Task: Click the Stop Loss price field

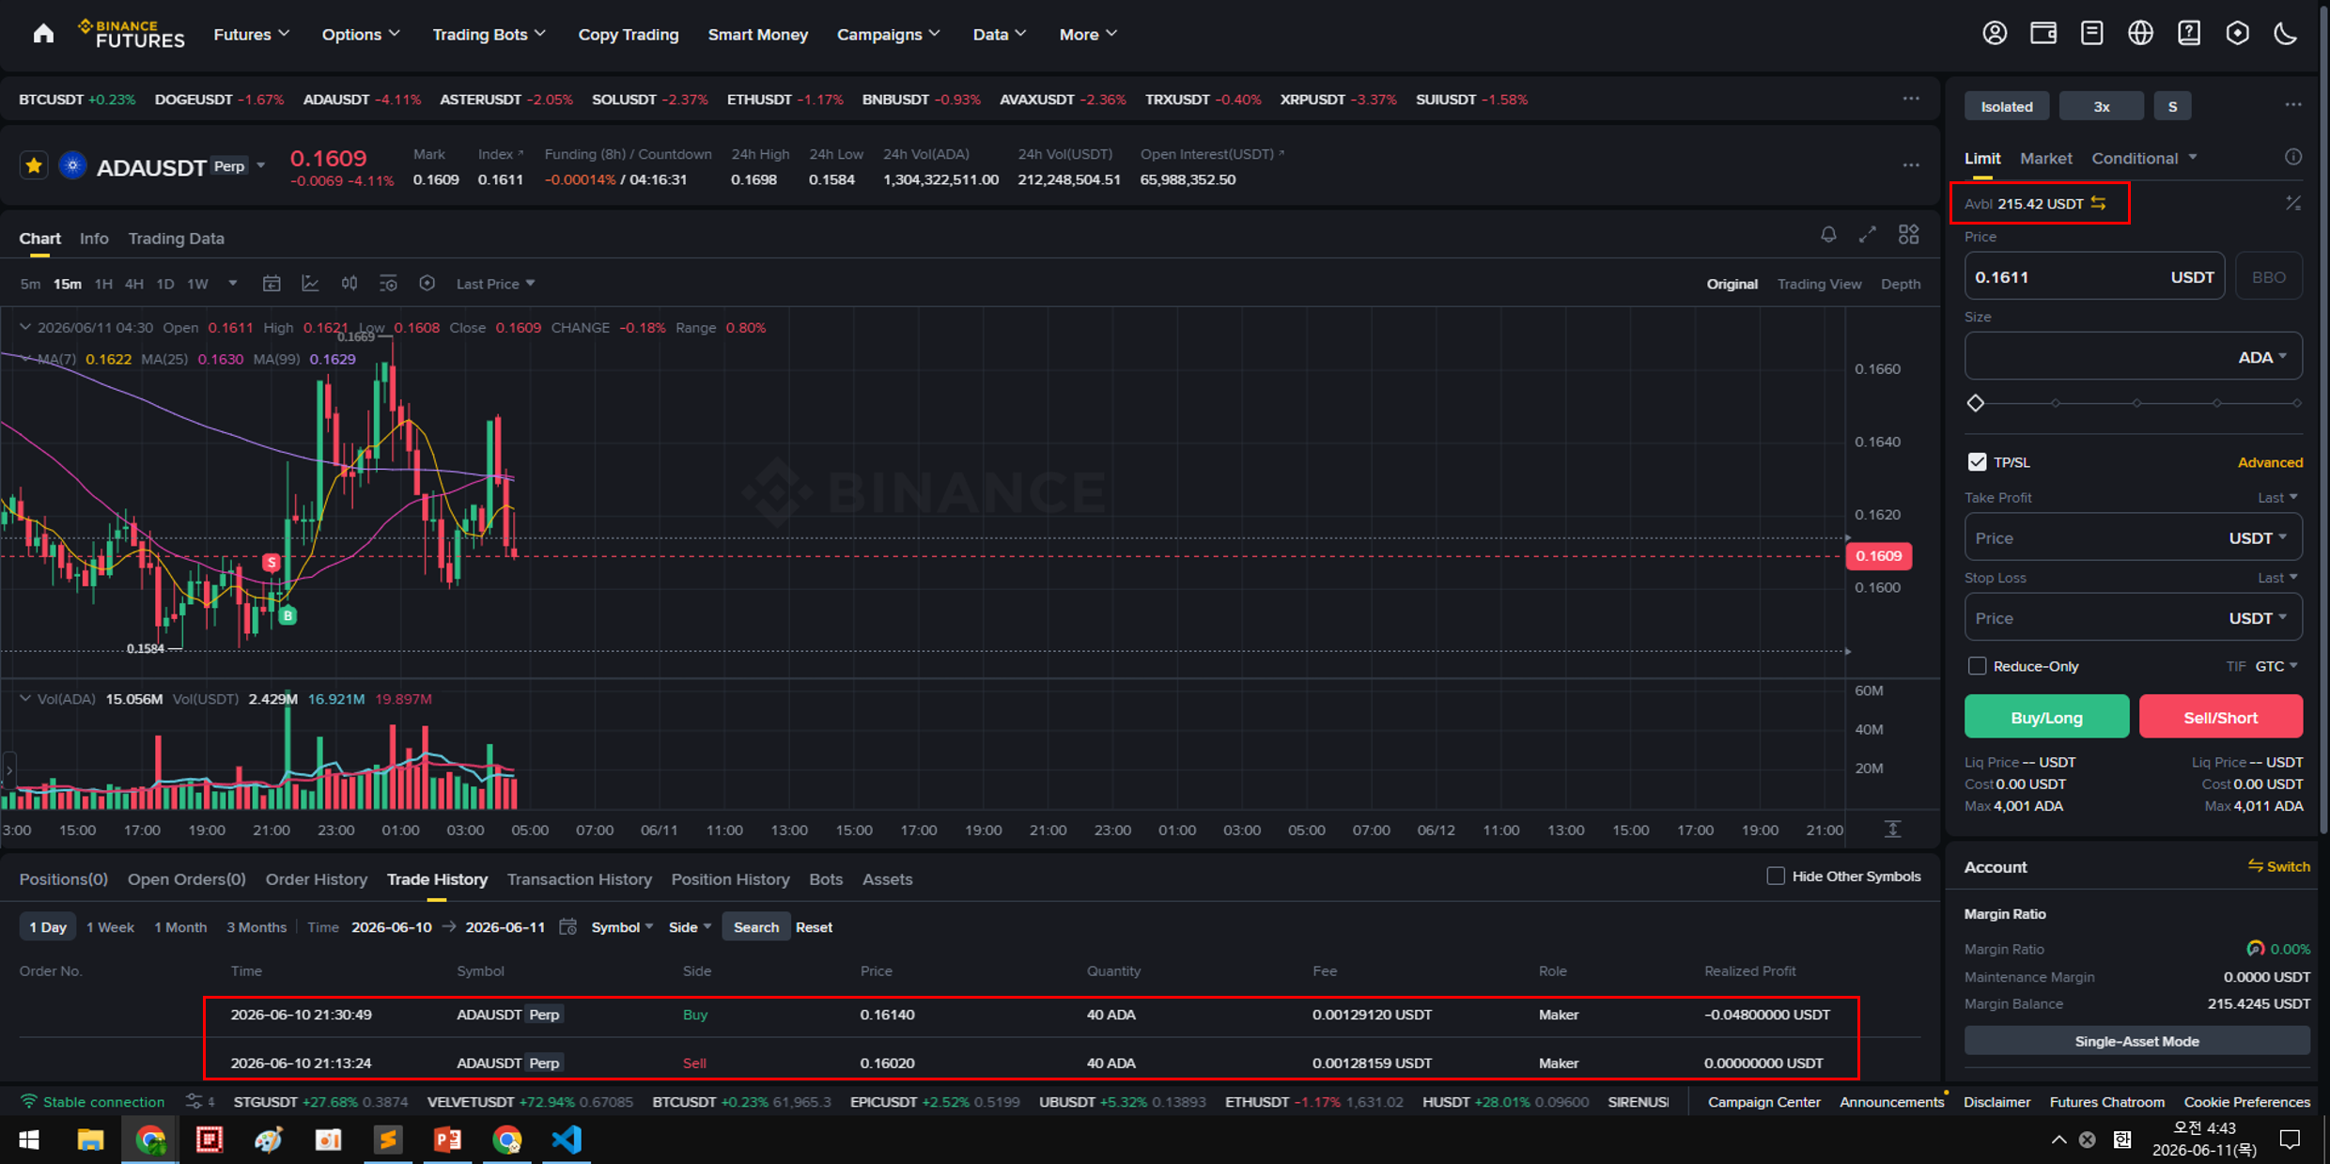Action: click(2133, 618)
